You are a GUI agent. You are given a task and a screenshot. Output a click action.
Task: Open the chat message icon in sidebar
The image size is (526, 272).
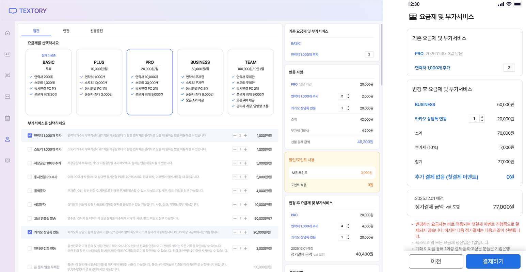(7, 75)
